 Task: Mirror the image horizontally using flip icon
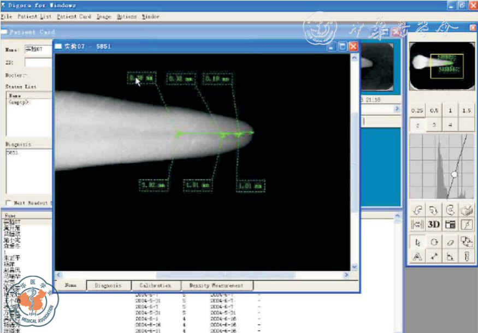click(417, 224)
